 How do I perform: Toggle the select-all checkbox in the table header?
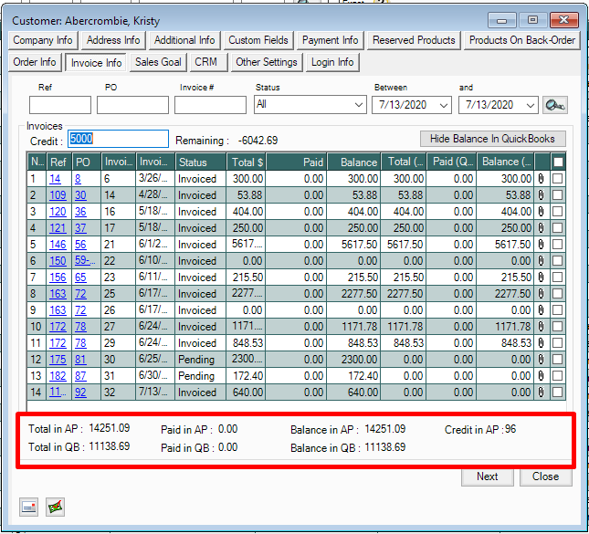click(x=558, y=162)
